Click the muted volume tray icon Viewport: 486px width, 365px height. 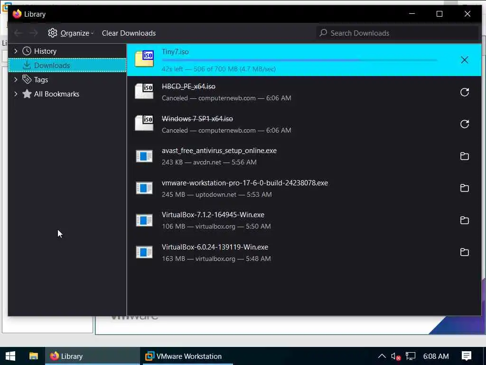(396, 356)
